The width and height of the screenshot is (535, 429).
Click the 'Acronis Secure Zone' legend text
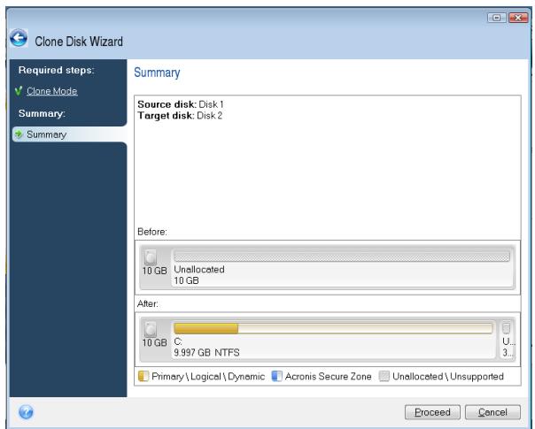329,376
